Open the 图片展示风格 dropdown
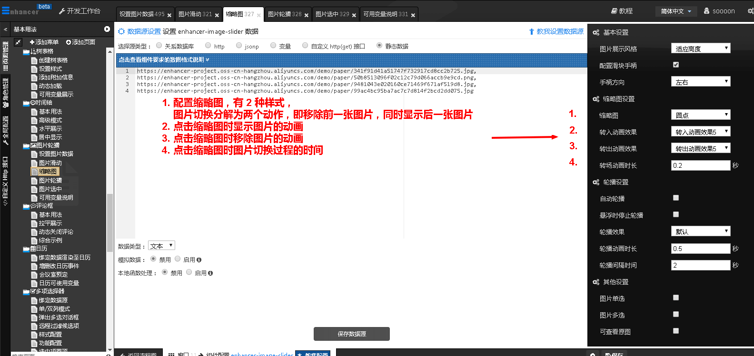The height and width of the screenshot is (356, 754). click(700, 48)
